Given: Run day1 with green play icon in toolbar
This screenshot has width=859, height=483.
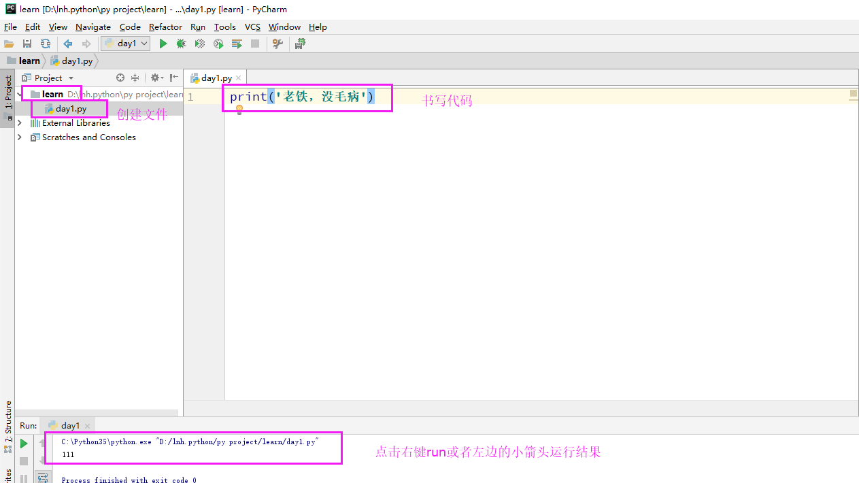Looking at the screenshot, I should coord(163,44).
